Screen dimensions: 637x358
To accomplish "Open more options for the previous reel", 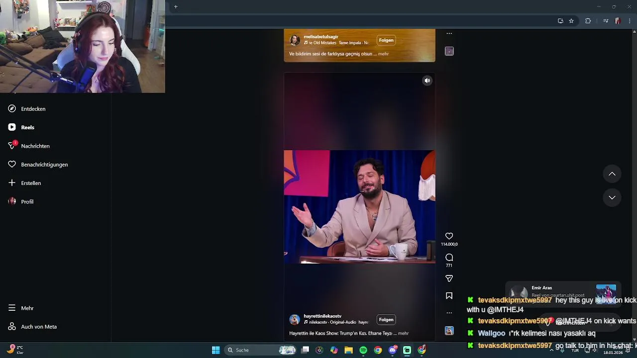I will point(449,34).
